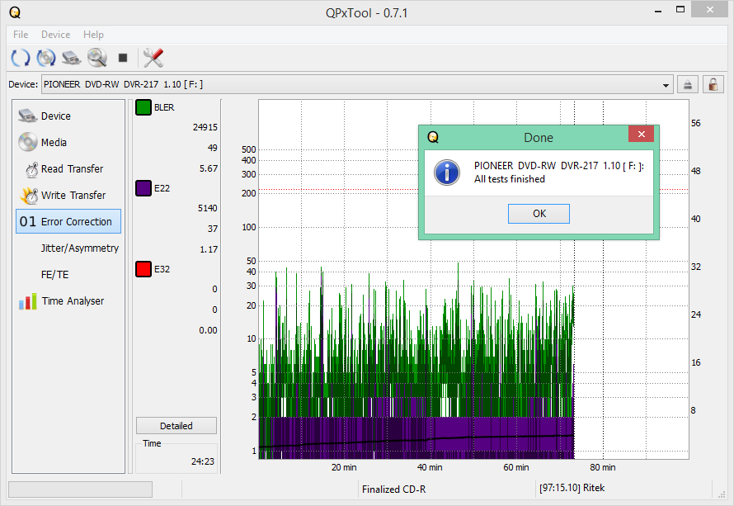Click the refresh device list toolbar icon

[20, 58]
